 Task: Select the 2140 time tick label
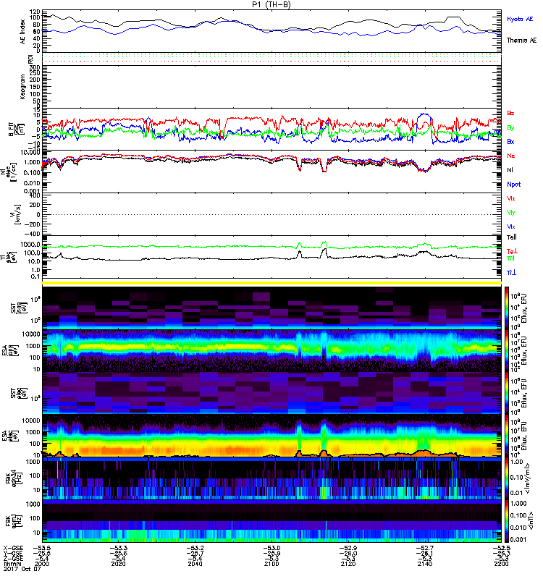click(x=425, y=564)
